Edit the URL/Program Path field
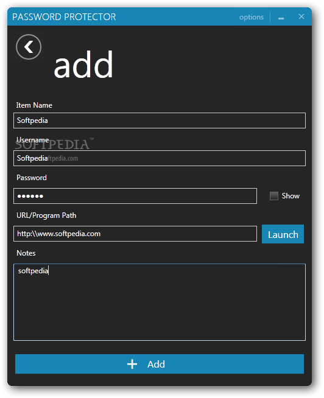The image size is (324, 398). tap(135, 234)
